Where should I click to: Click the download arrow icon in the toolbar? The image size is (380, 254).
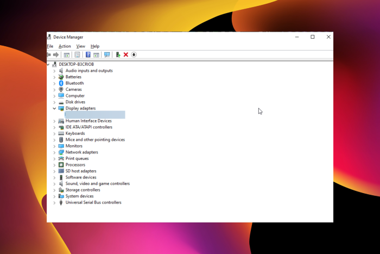[134, 55]
